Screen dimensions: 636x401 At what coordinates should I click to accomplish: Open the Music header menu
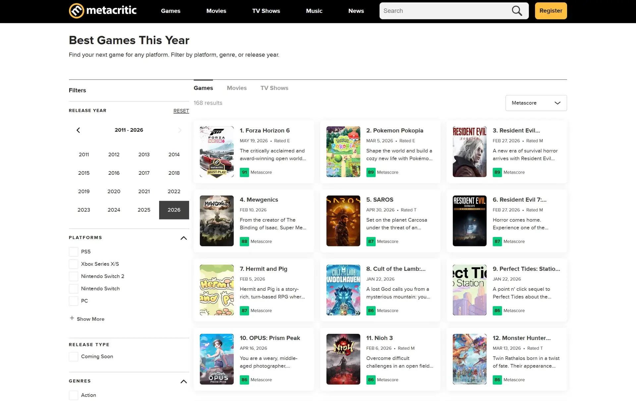pyautogui.click(x=314, y=11)
